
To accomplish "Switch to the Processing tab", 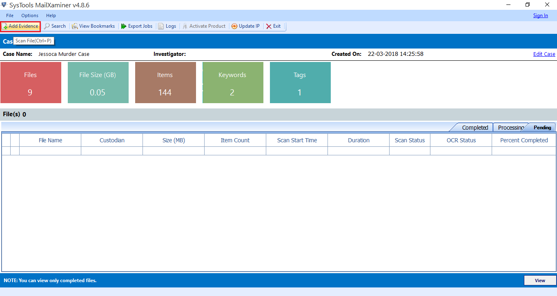I will [510, 128].
